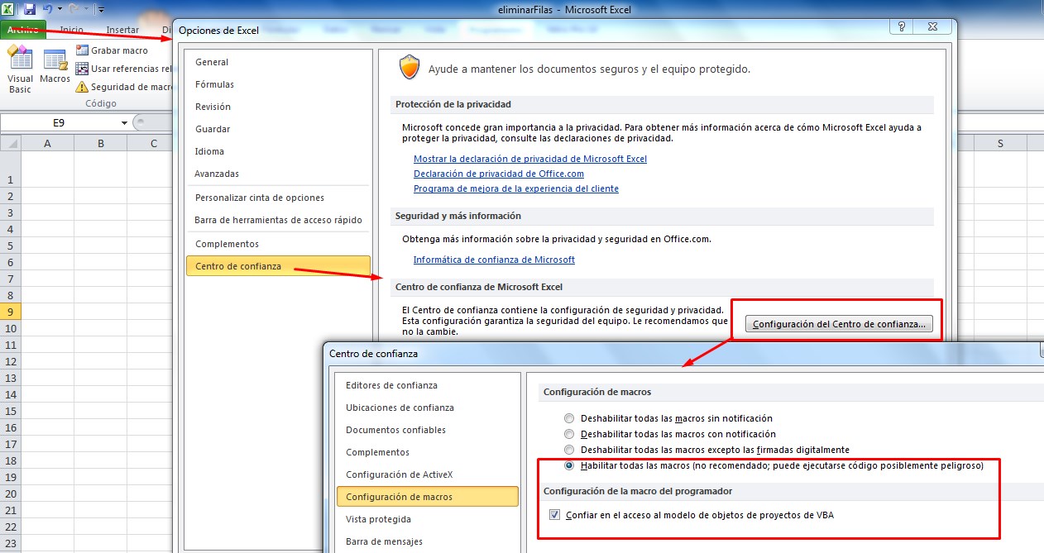Open Customize Quick Access Toolbar dropdown
The width and height of the screenshot is (1044, 553).
pos(100,10)
